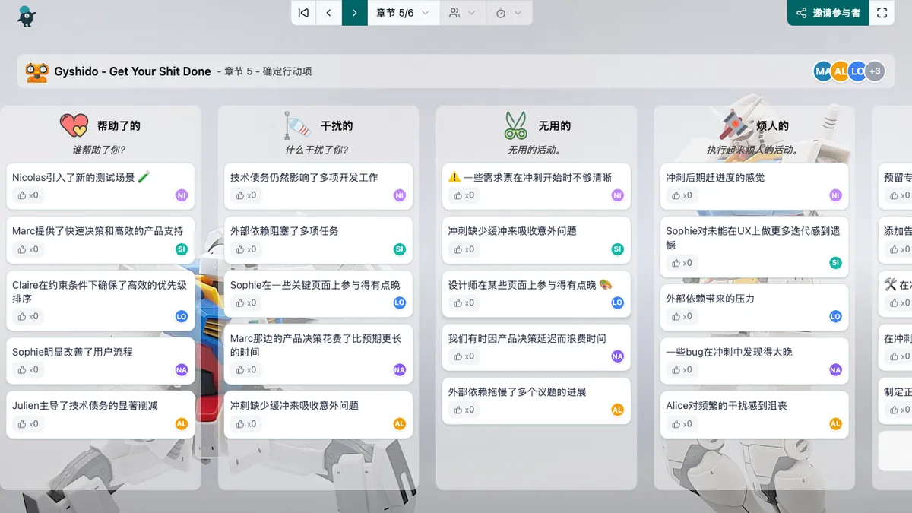Image resolution: width=912 pixels, height=513 pixels.
Task: Enter fullscreen mode via expand icon
Action: coord(882,13)
